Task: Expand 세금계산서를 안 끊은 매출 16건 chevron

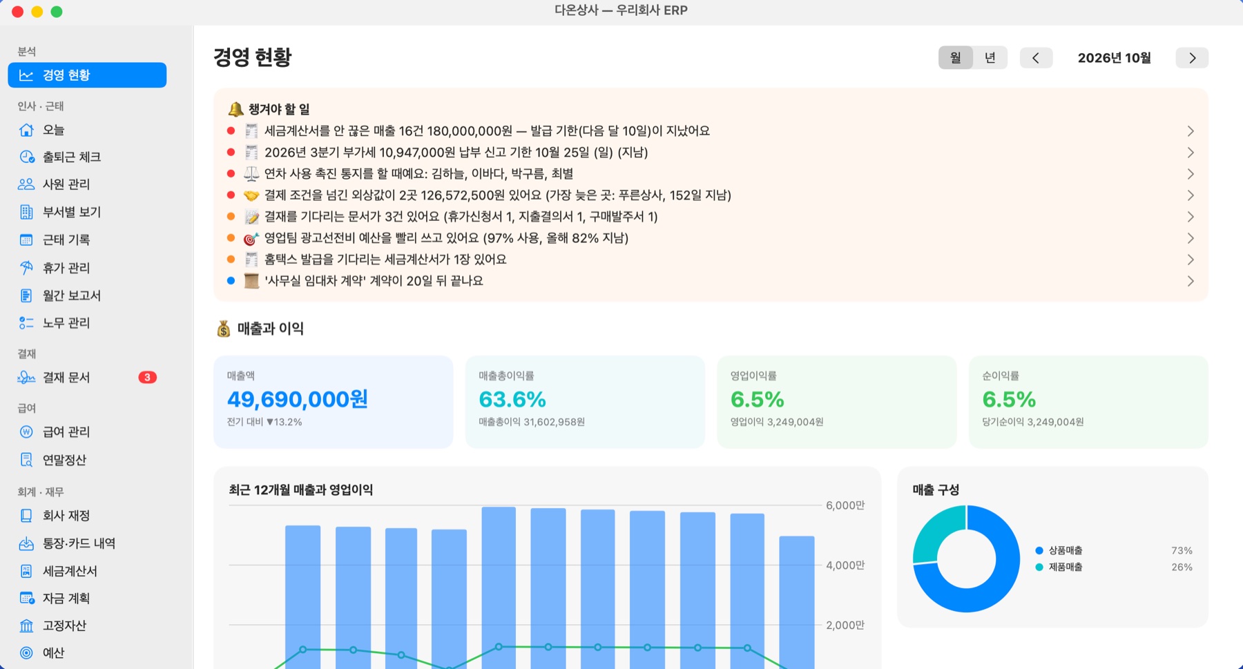Action: tap(1191, 131)
